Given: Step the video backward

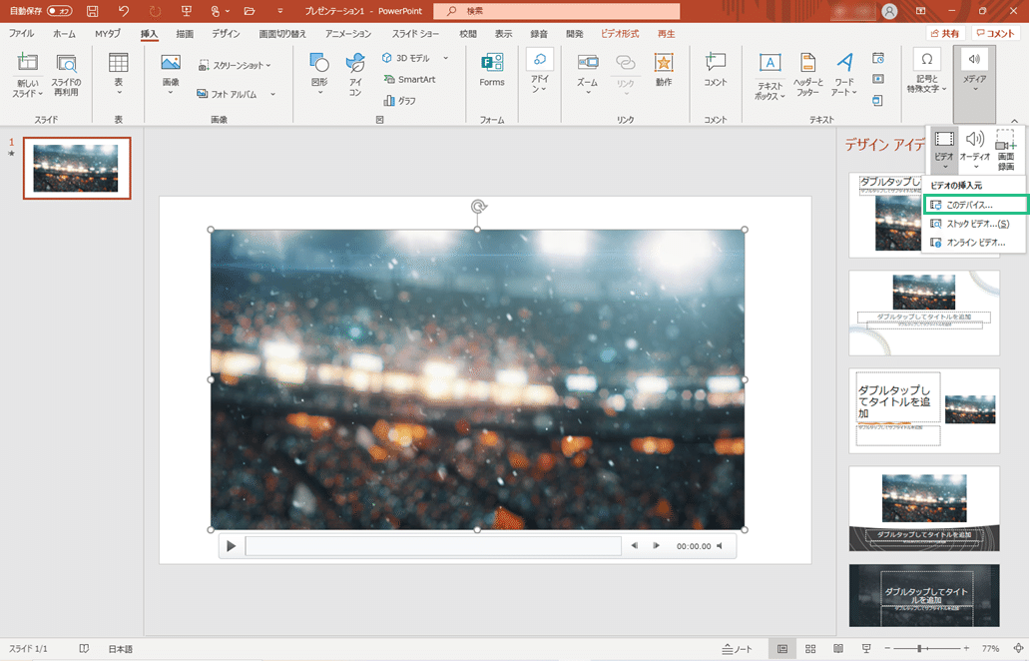Looking at the screenshot, I should 635,546.
